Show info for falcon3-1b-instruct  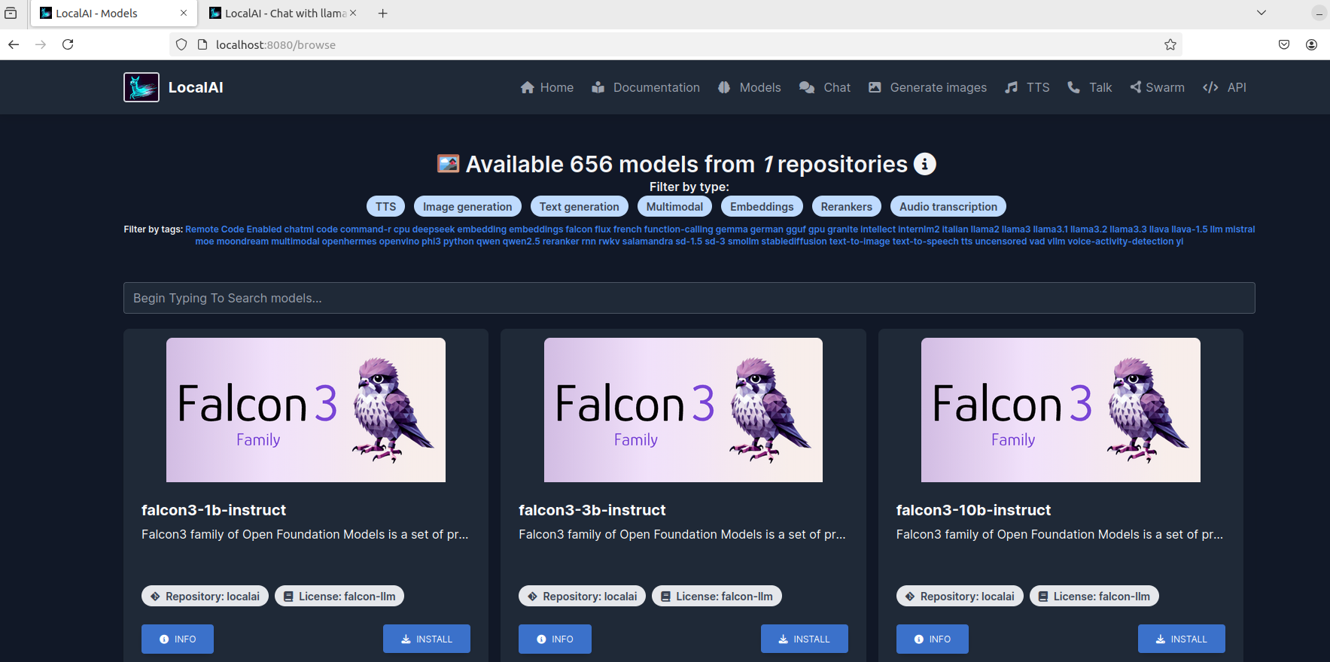coord(178,639)
